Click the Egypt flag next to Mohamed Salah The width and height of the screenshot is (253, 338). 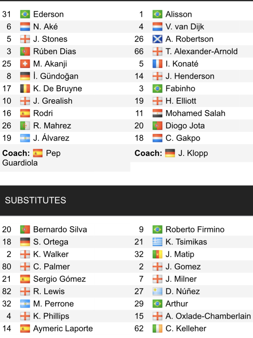157,113
